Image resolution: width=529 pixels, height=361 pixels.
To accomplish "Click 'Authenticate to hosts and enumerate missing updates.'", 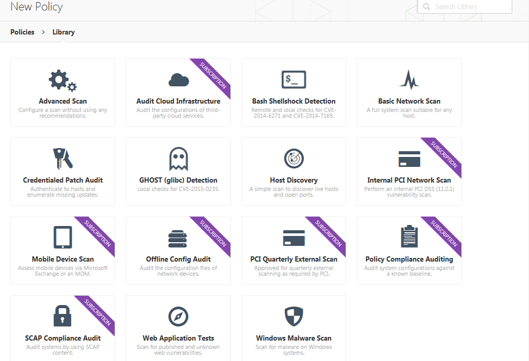I will click(x=63, y=192).
